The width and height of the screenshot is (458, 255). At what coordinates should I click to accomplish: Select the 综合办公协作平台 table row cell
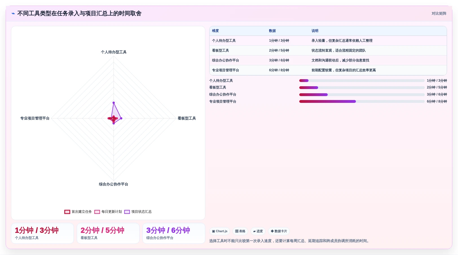coord(226,61)
